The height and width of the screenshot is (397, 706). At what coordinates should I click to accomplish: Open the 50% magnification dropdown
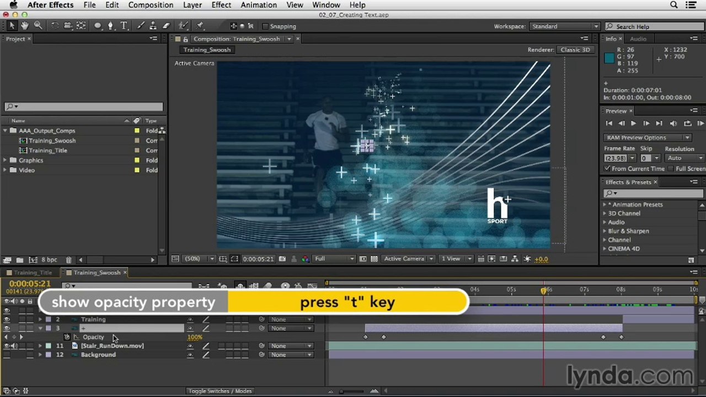coord(200,259)
